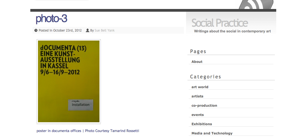The image size is (300, 138).
Task: Click the Pages sidebar heading
Action: coord(198,51)
